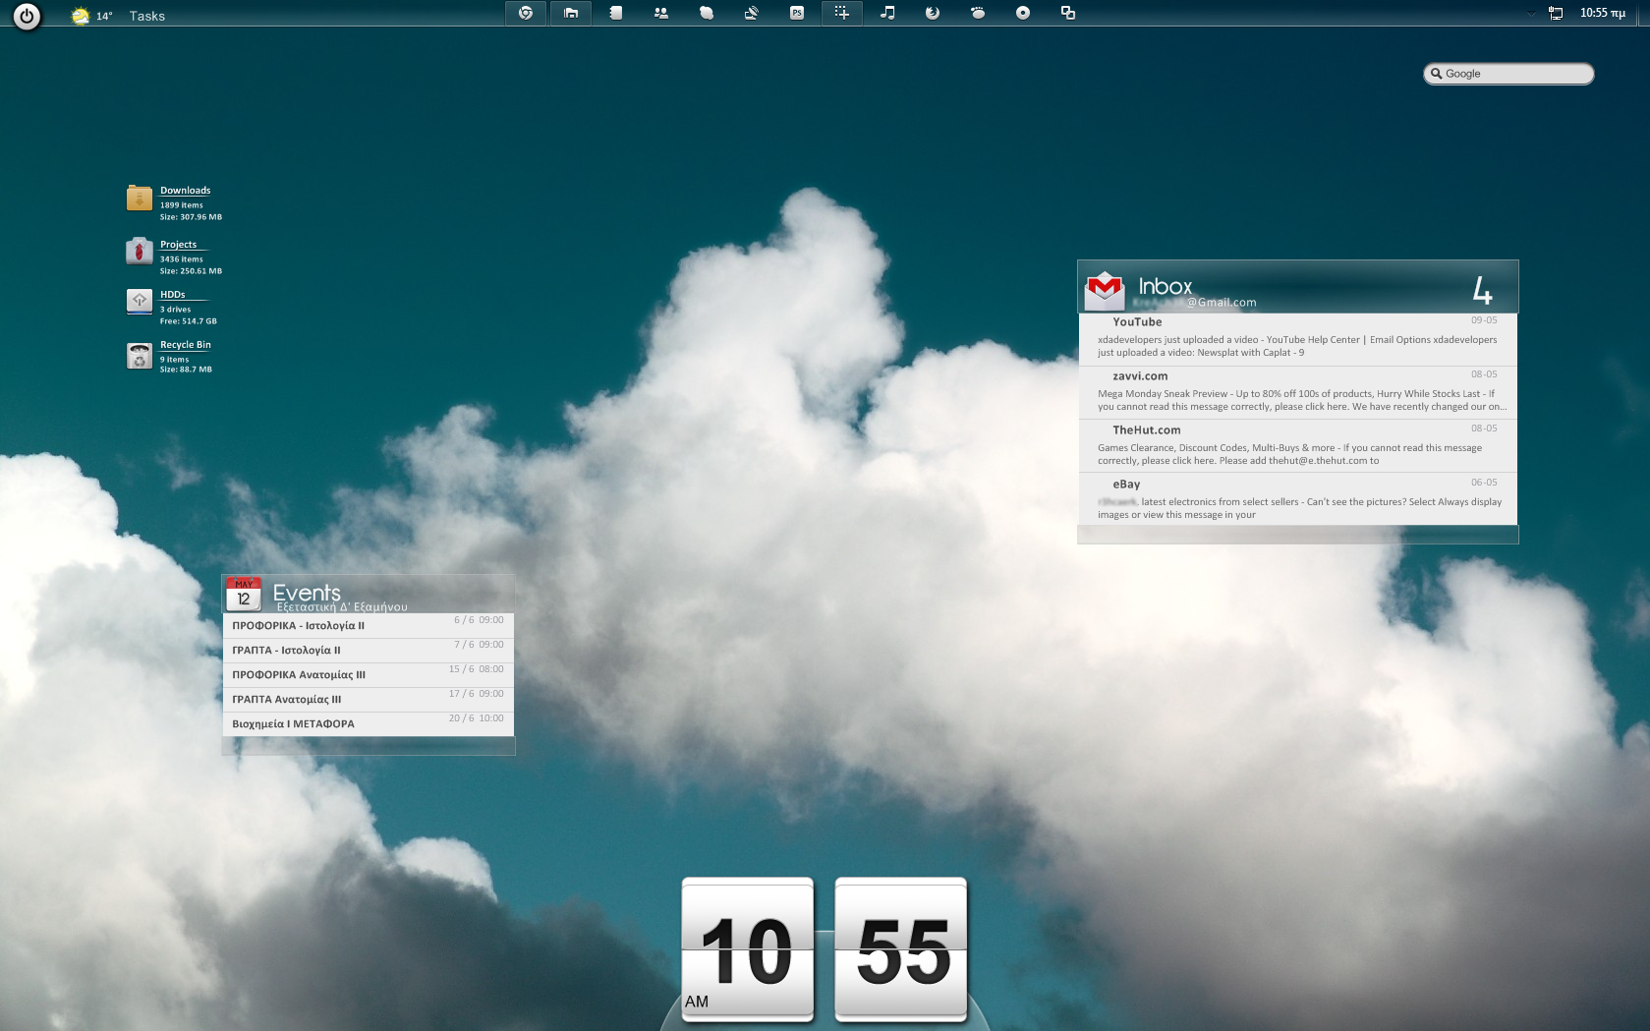Select event ΠΡΟΦΟΡΙΚΑ - Ιστολογία II

369,626
